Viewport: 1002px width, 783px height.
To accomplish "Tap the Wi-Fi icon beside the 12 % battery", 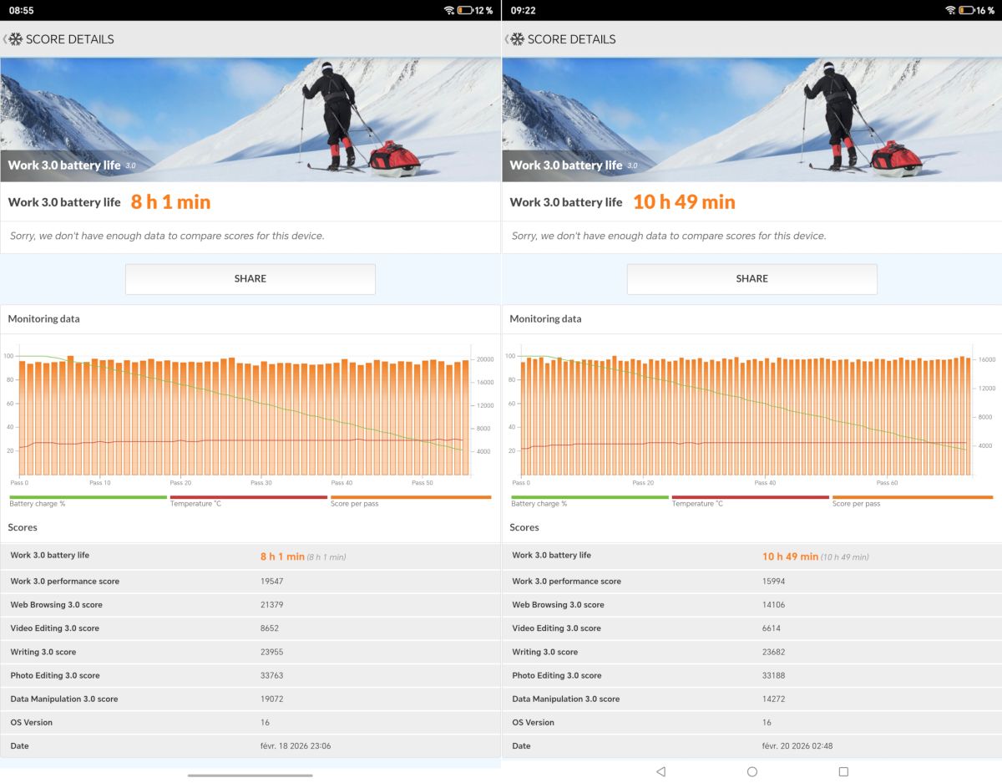I will click(449, 10).
